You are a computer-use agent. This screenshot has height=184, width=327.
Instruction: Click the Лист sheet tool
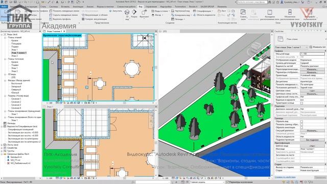pos(222,11)
